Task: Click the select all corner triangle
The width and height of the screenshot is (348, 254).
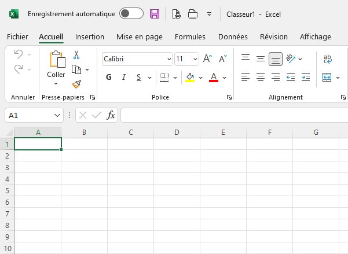Action: tap(9, 132)
